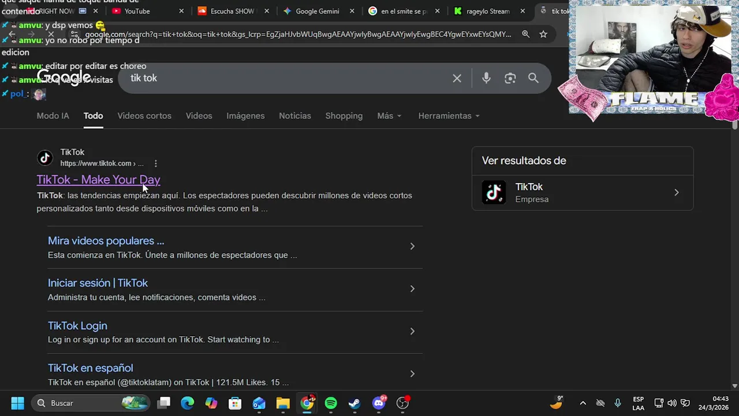
Task: Open Microsoft Store from the taskbar
Action: [235, 403]
